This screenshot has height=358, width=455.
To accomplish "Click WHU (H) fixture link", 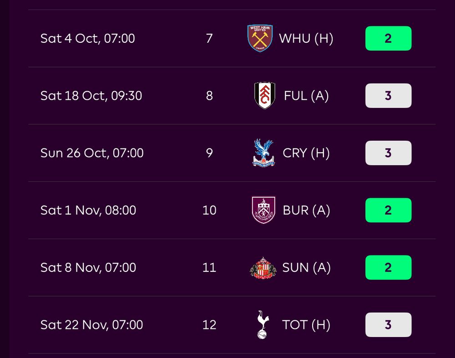I will tap(306, 38).
